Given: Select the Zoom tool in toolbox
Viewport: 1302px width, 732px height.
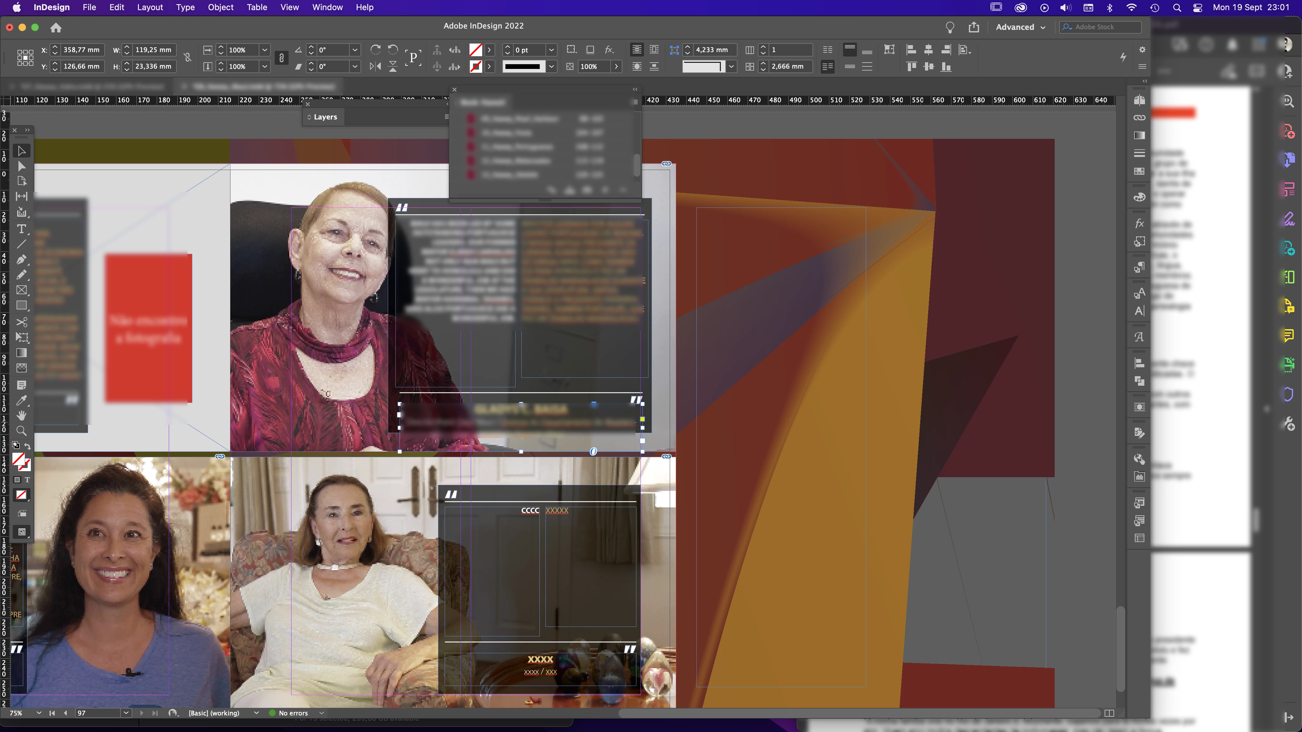Looking at the screenshot, I should click(x=21, y=431).
